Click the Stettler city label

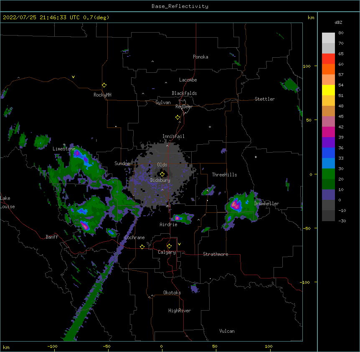pyautogui.click(x=265, y=99)
